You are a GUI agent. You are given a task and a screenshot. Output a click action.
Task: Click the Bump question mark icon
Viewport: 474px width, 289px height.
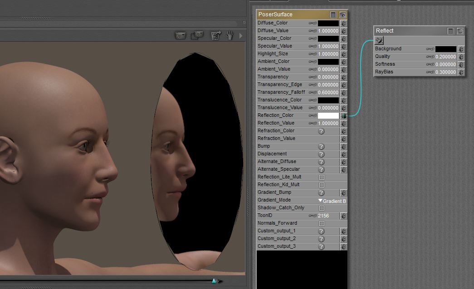click(x=321, y=146)
